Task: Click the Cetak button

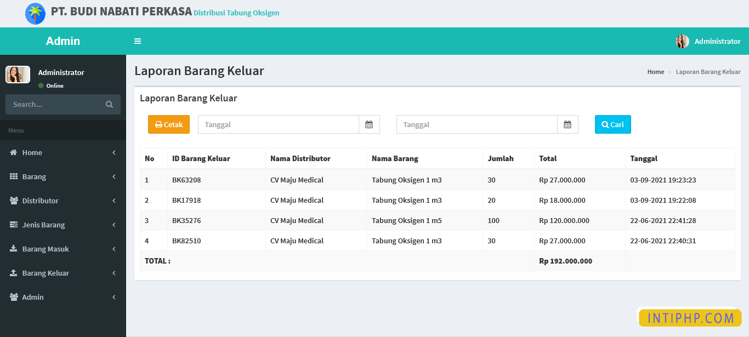Action: point(168,124)
